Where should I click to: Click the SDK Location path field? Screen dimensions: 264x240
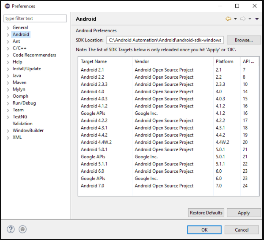[x=165, y=40]
